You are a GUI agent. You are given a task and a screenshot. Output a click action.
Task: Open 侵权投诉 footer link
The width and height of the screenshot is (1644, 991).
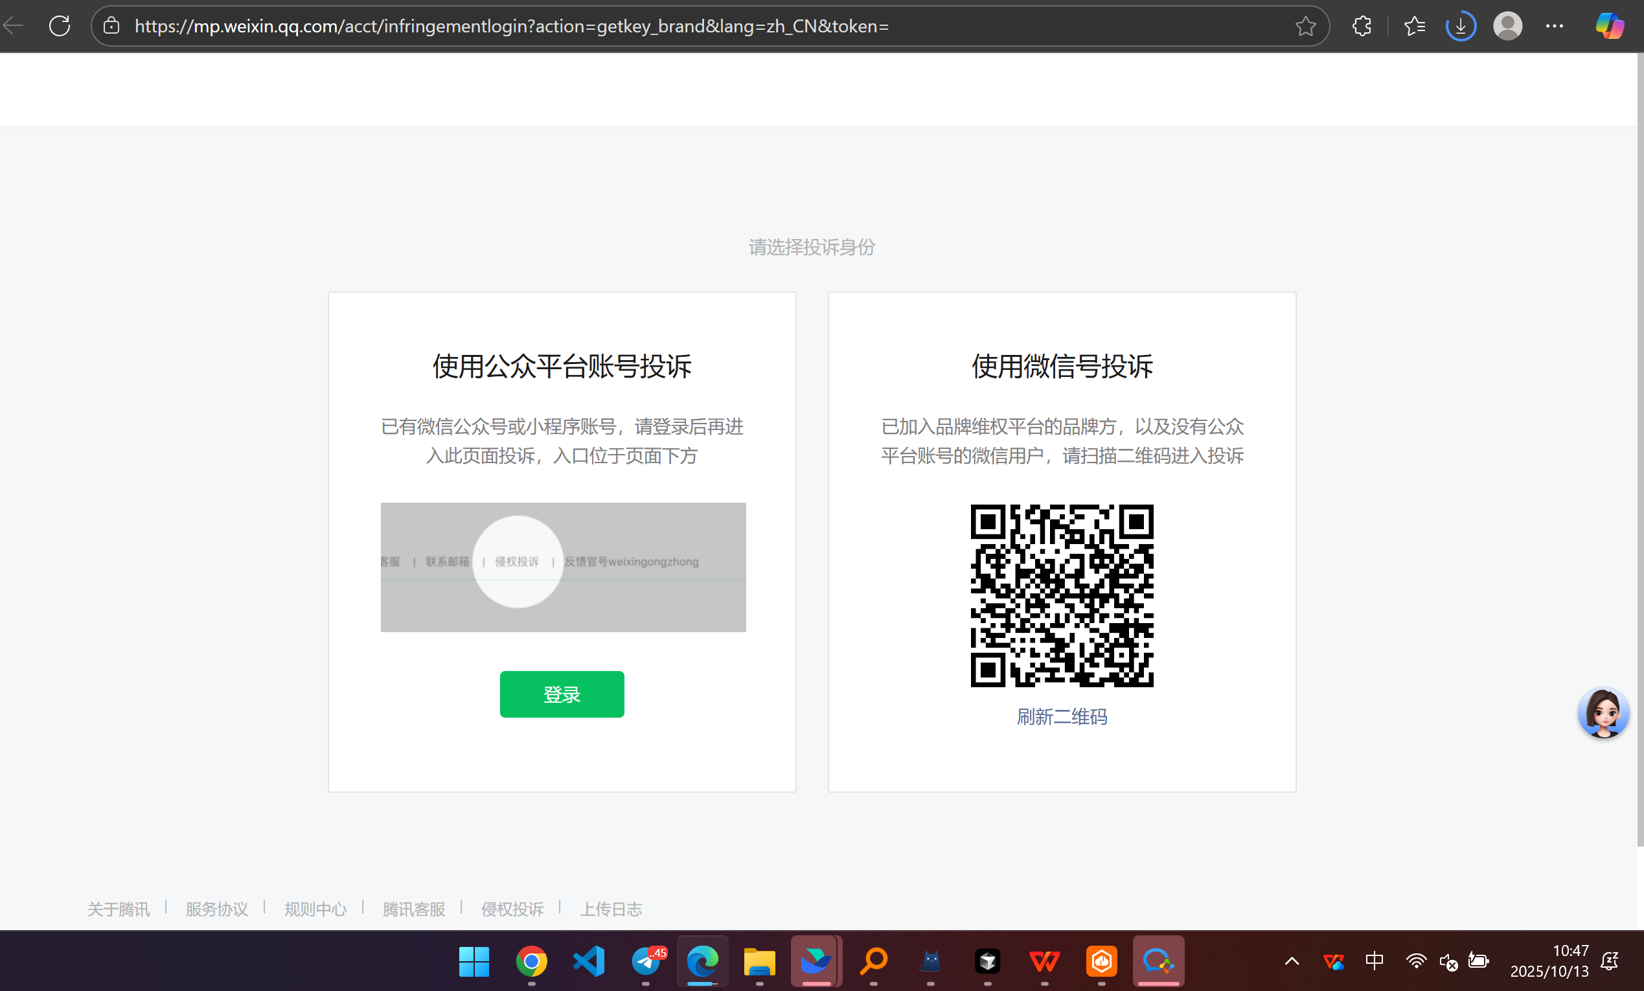512,909
